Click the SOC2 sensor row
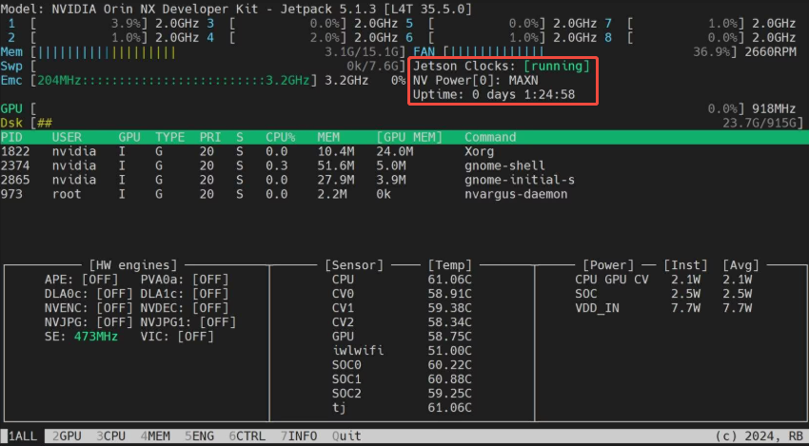The width and height of the screenshot is (809, 446). coord(402,394)
